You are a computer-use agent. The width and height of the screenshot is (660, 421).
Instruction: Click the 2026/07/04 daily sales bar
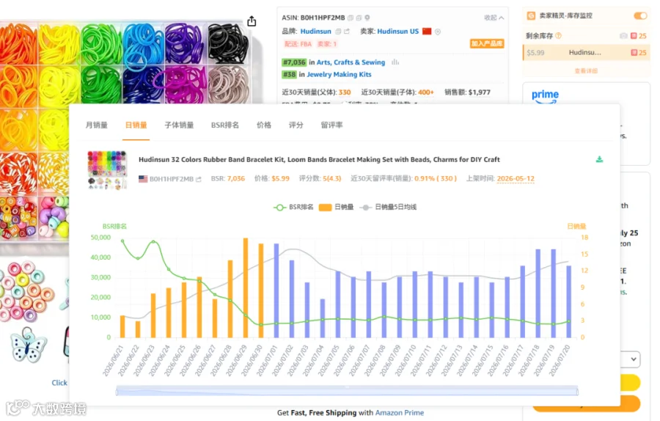[323, 318]
